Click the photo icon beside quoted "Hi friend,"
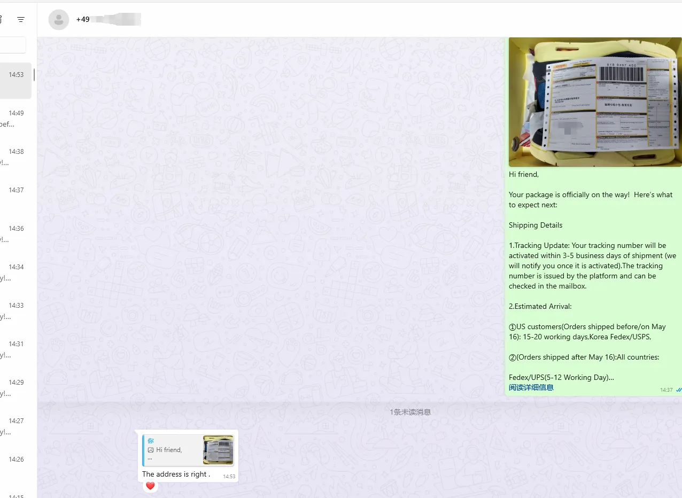 pyautogui.click(x=151, y=450)
